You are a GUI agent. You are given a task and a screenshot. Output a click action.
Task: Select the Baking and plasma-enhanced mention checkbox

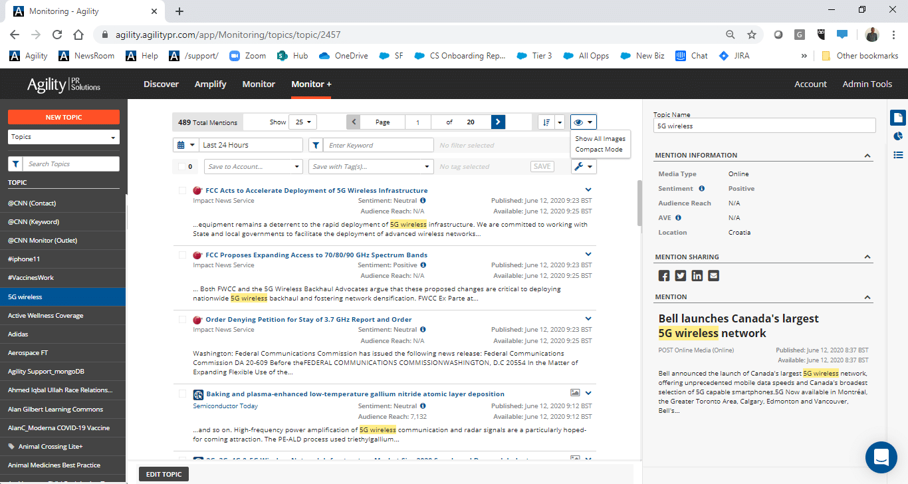click(182, 394)
